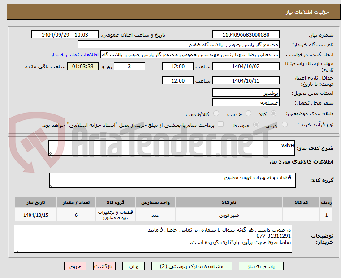Screen dimensions: 341x278
Task: Click the استان محل تحویل field بوشهر
Action: tap(246, 93)
